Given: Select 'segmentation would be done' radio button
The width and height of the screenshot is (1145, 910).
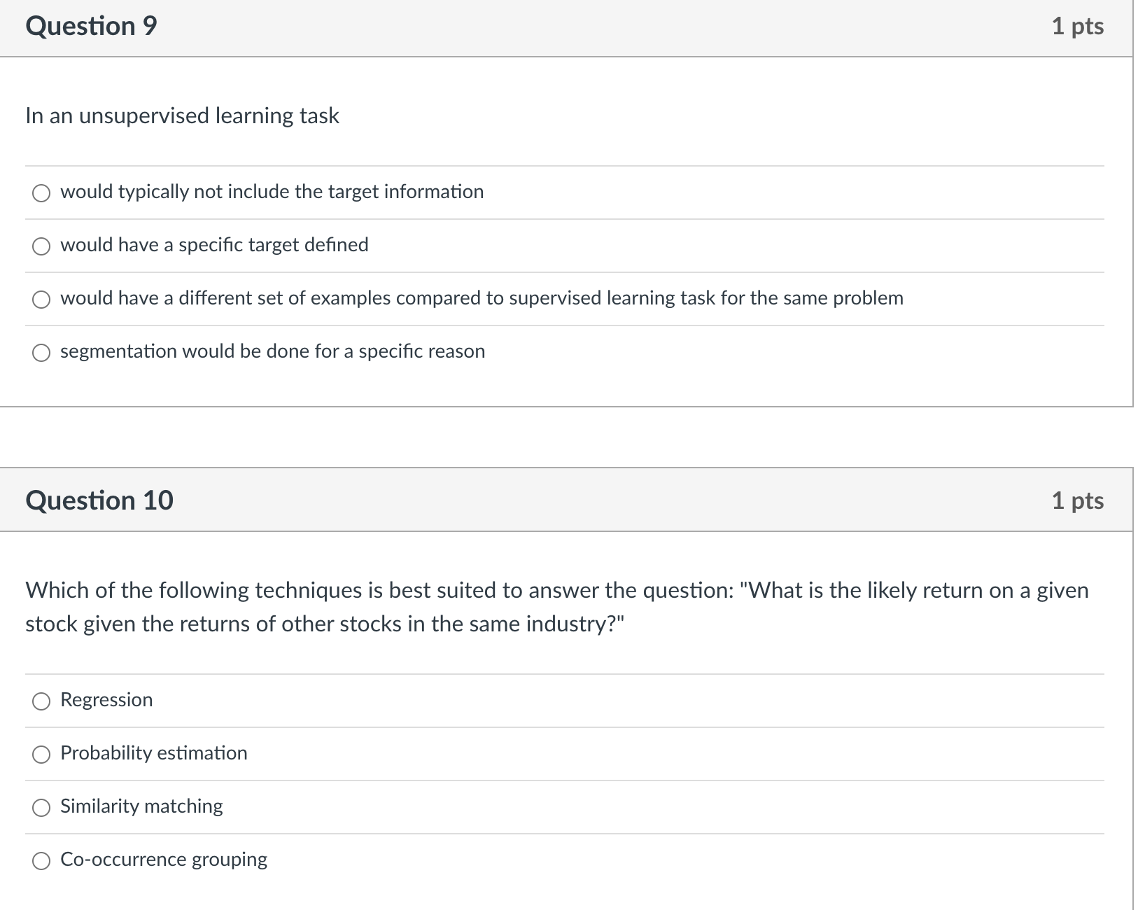Looking at the screenshot, I should (x=41, y=353).
